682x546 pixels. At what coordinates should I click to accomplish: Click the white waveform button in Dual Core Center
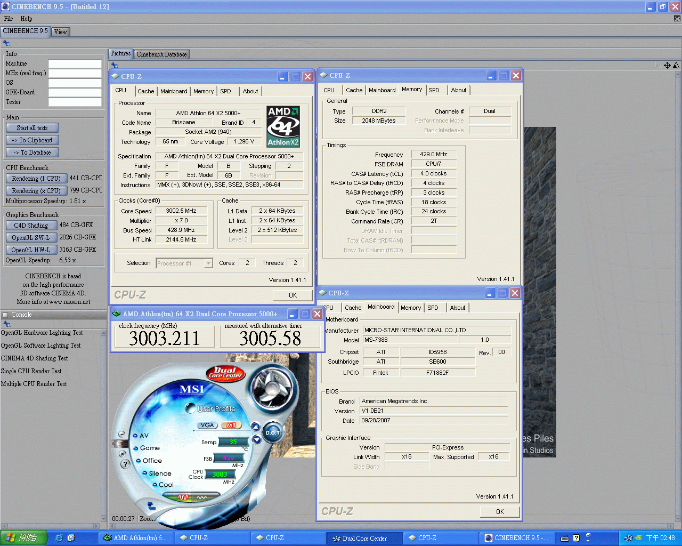tap(201, 497)
